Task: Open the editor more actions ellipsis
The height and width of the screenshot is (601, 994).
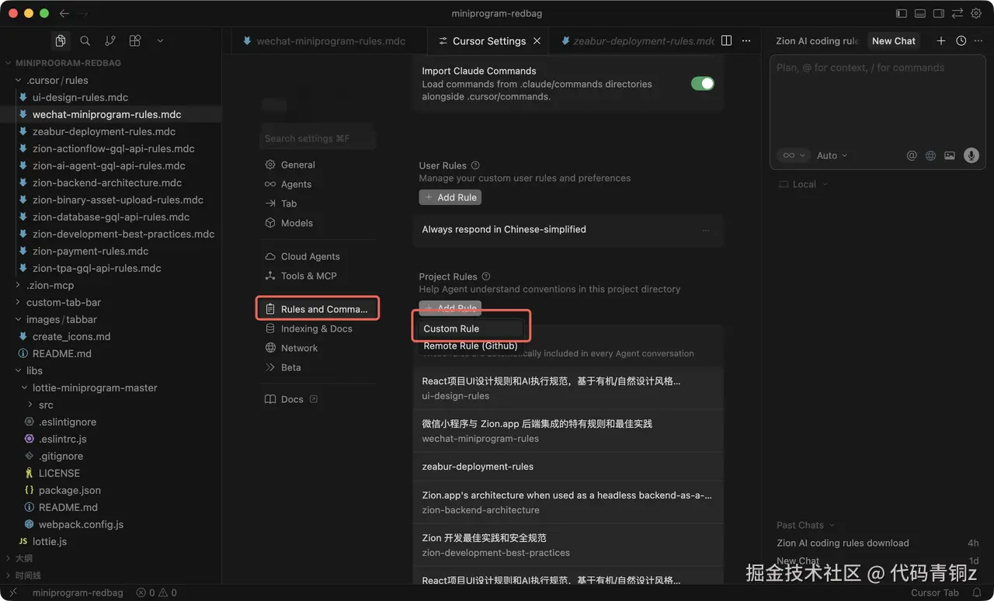Action: (746, 40)
